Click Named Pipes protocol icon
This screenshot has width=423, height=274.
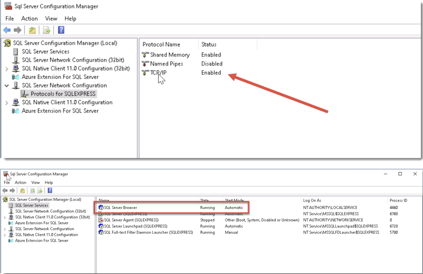145,64
